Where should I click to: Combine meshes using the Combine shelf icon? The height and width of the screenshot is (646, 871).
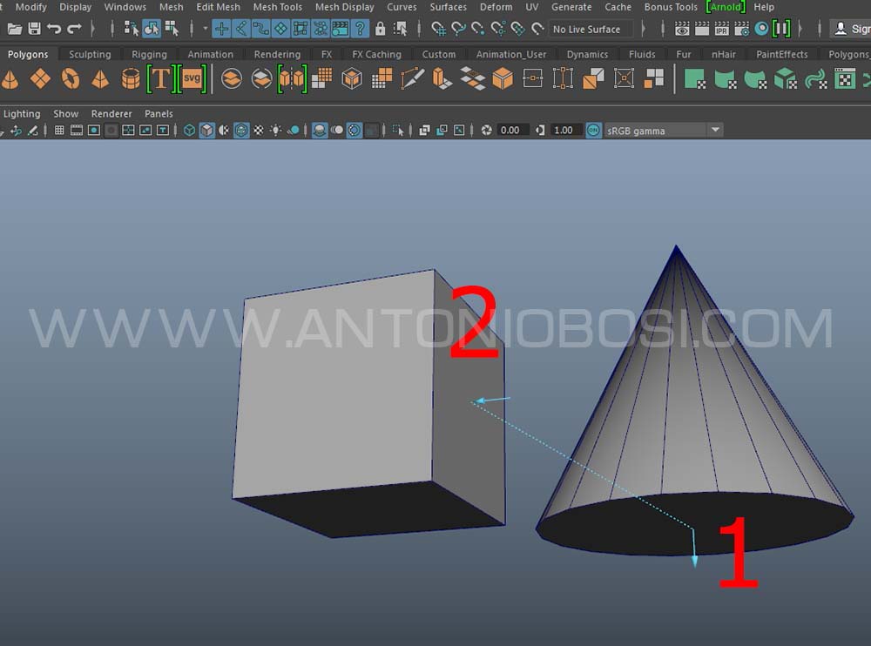232,78
